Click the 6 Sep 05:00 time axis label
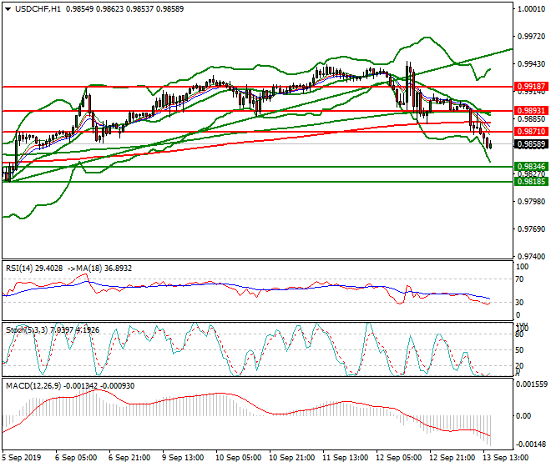The height and width of the screenshot is (467, 551). click(x=76, y=458)
